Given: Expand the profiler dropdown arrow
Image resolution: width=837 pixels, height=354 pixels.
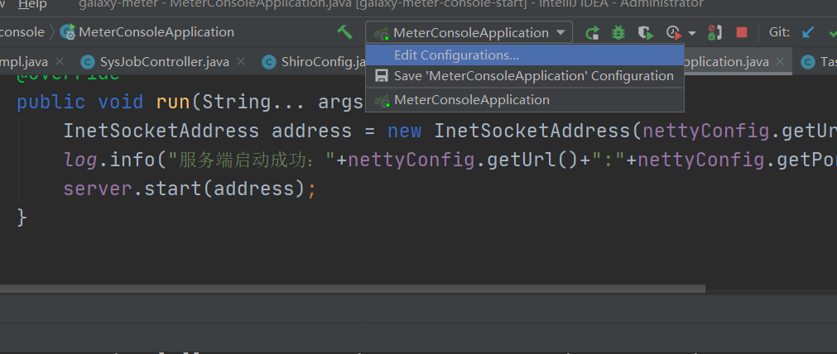Looking at the screenshot, I should point(692,33).
